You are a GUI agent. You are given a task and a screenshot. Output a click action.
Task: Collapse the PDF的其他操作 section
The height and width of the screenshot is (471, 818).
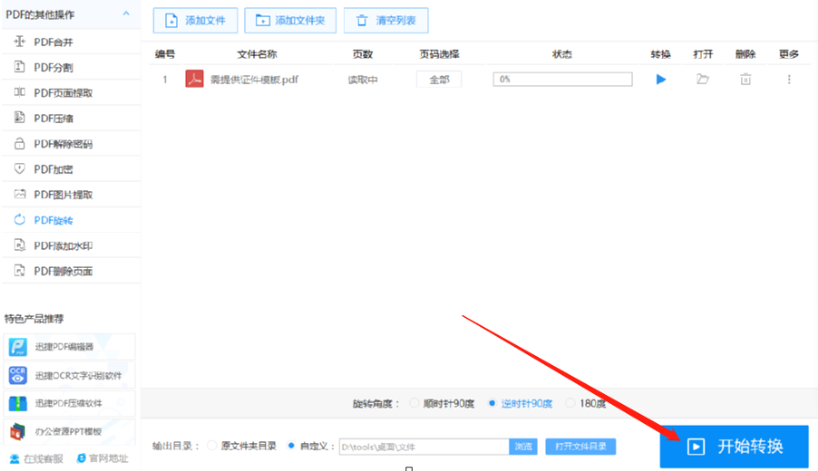pyautogui.click(x=126, y=14)
